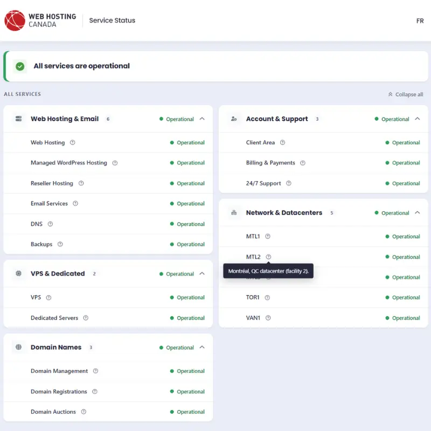Click the help icon next to Reseller Hosting
The width and height of the screenshot is (431, 431).
(81, 183)
